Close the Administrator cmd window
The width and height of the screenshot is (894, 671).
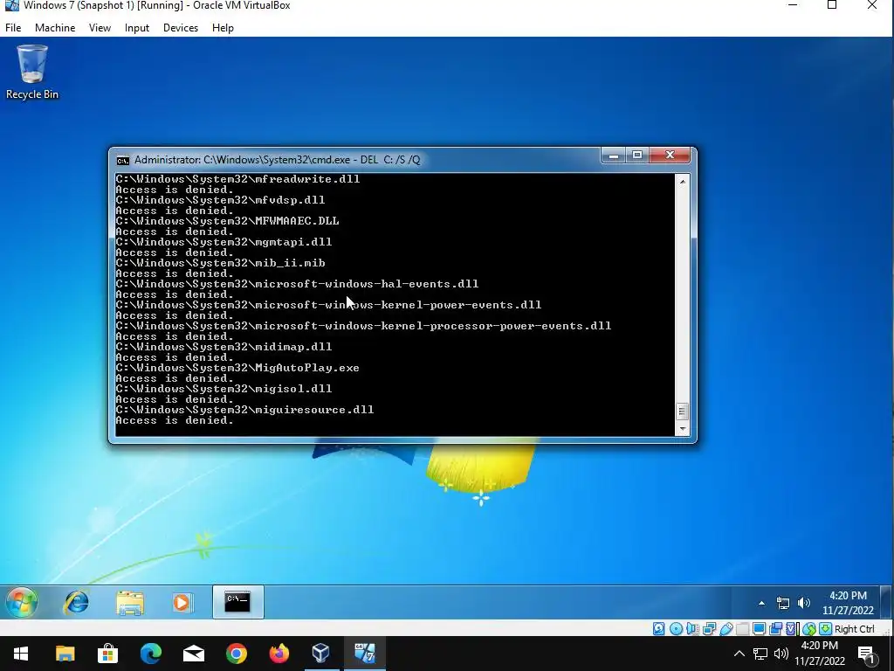pos(670,156)
